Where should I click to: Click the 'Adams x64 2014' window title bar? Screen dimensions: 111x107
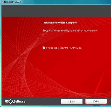[x=55, y=2]
